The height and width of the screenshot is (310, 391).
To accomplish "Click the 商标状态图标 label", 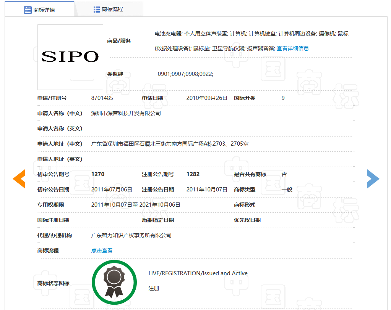I will (x=54, y=283).
